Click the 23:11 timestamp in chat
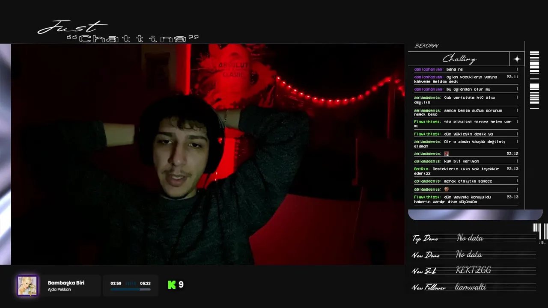 (x=512, y=77)
